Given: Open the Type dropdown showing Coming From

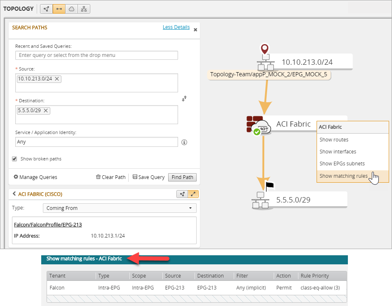Looking at the screenshot, I should point(120,208).
